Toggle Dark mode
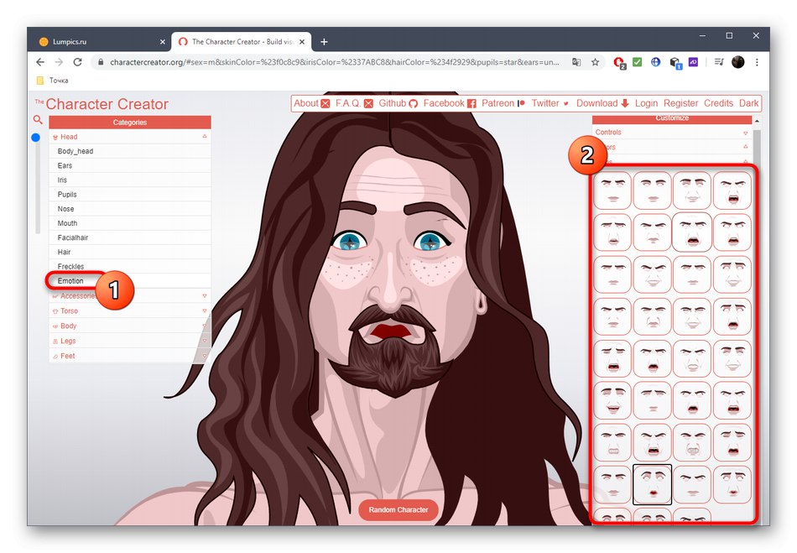 point(748,103)
